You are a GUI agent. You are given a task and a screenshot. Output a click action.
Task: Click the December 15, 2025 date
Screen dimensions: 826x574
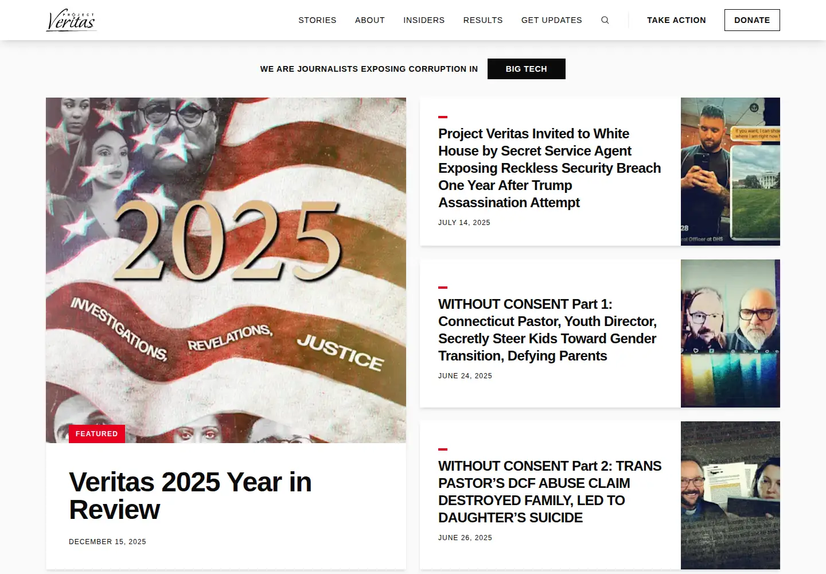point(107,542)
